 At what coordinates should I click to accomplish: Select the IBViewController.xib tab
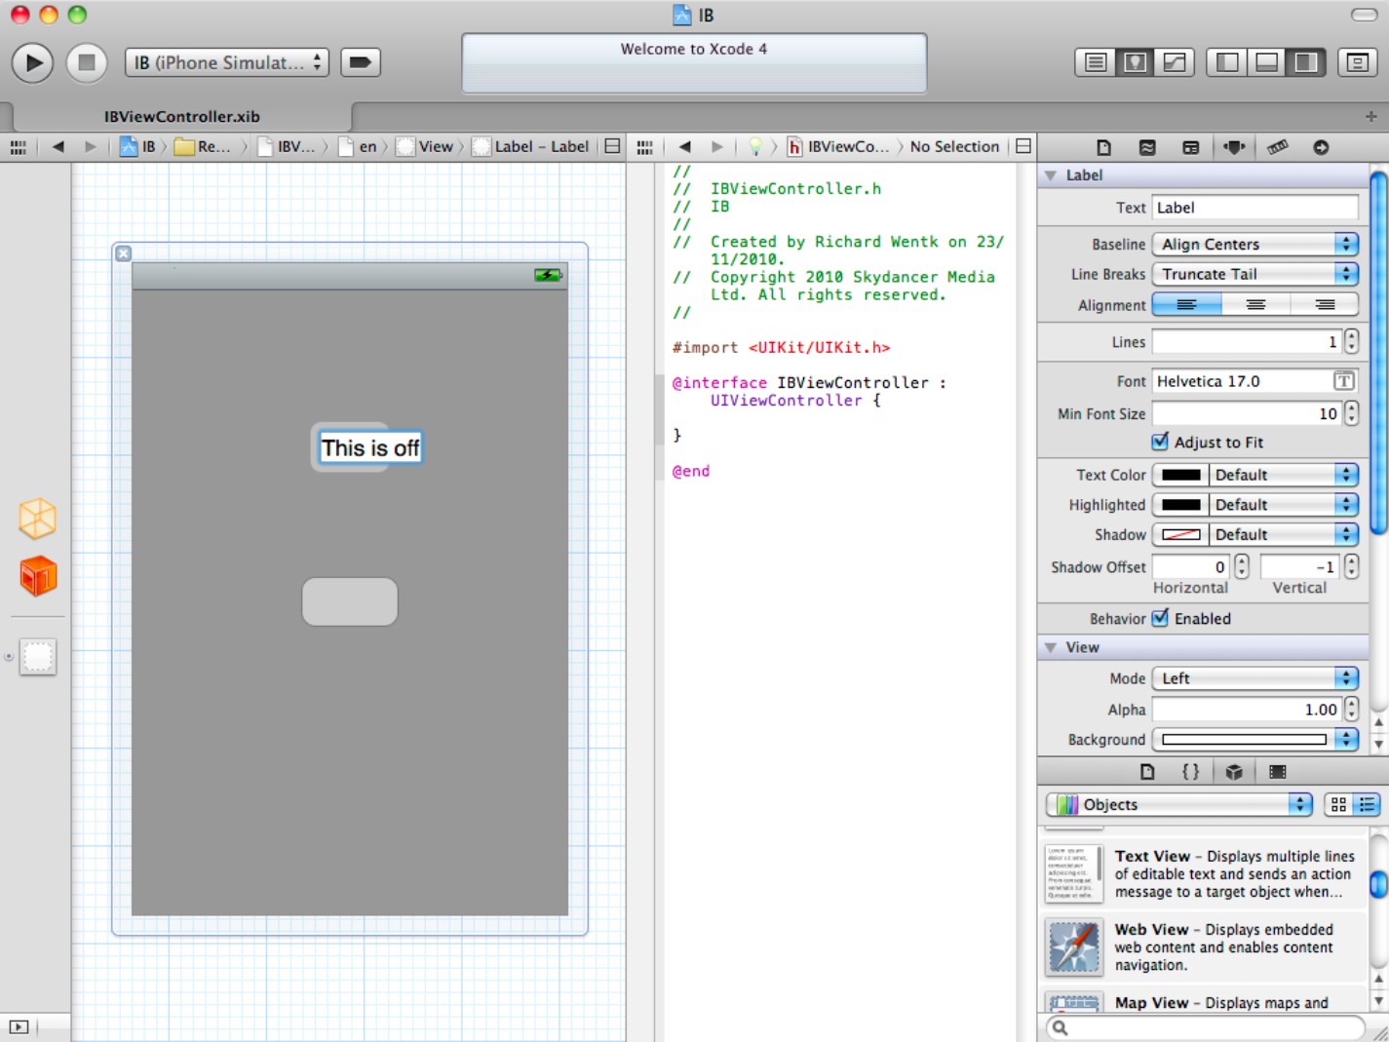(182, 116)
